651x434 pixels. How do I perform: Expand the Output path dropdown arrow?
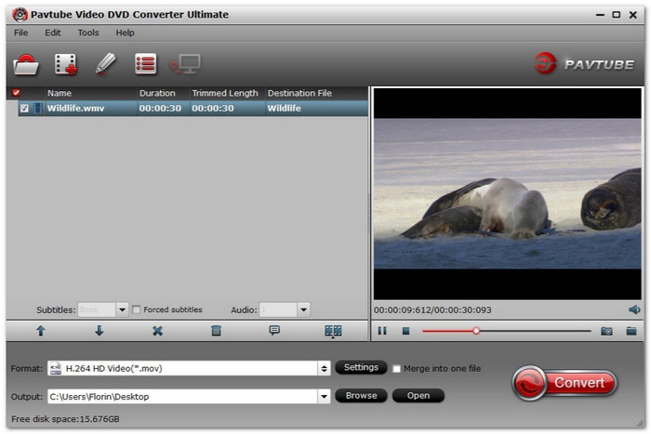324,396
